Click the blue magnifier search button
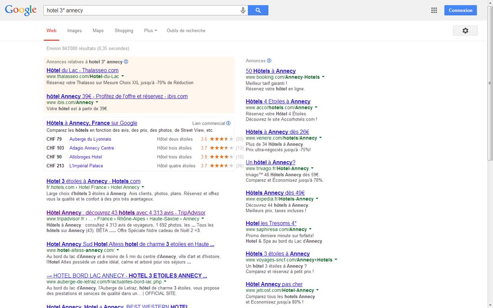Screen dimensions: 493x308 (258, 10)
